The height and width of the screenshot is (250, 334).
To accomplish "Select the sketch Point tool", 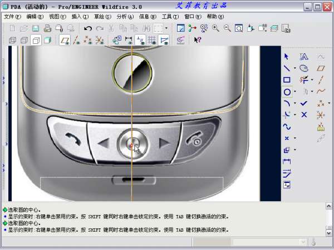I will 287,138.
